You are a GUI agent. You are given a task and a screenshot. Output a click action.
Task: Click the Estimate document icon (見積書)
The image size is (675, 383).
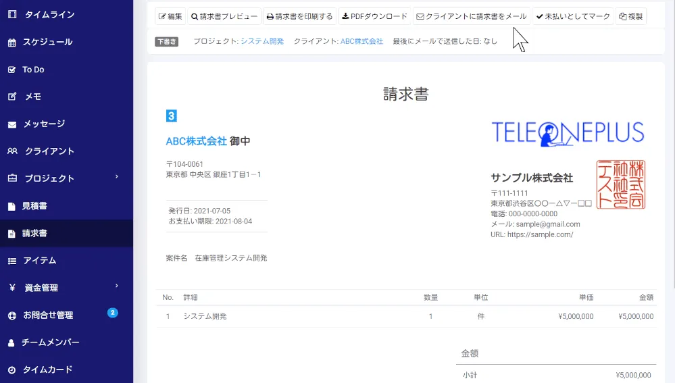coord(12,206)
